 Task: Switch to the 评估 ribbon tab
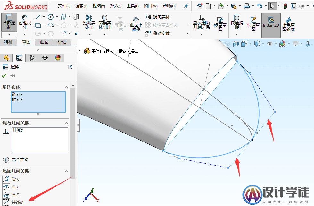(x=62, y=42)
